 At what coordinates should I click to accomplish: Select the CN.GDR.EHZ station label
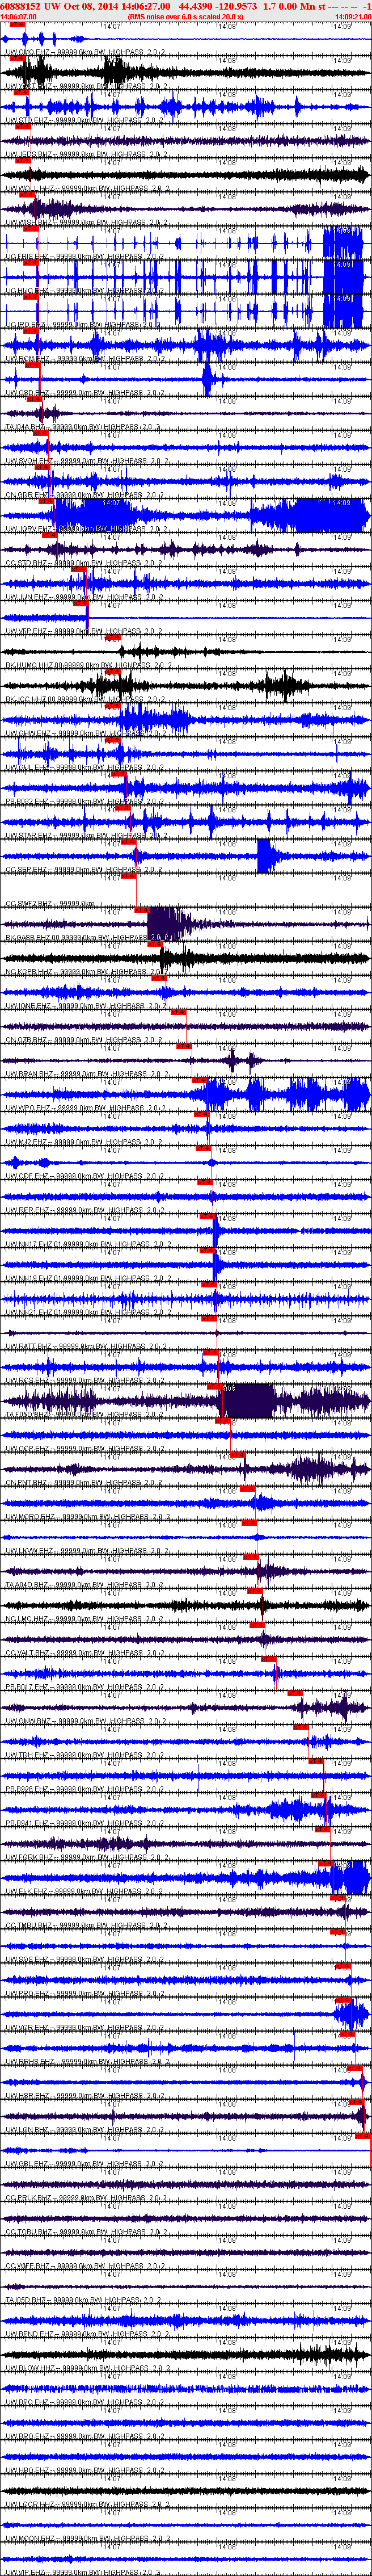coord(86,494)
